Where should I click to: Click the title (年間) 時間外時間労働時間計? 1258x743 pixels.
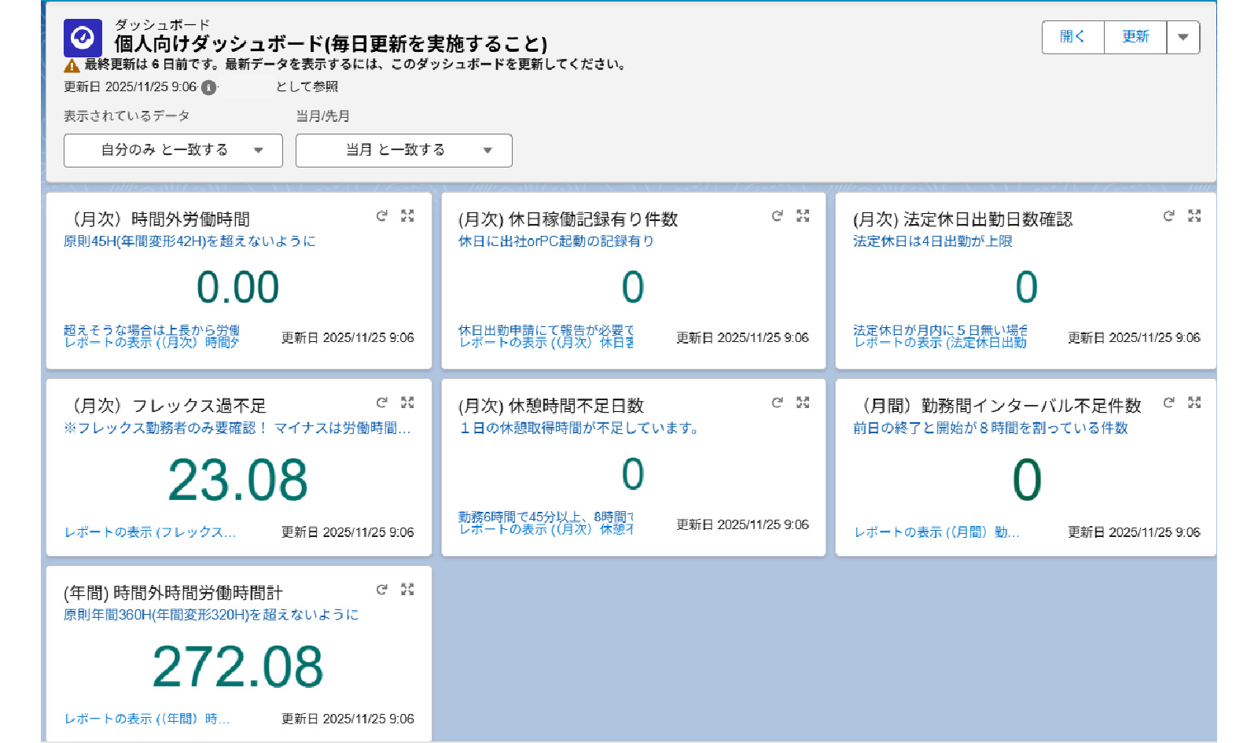tap(173, 593)
